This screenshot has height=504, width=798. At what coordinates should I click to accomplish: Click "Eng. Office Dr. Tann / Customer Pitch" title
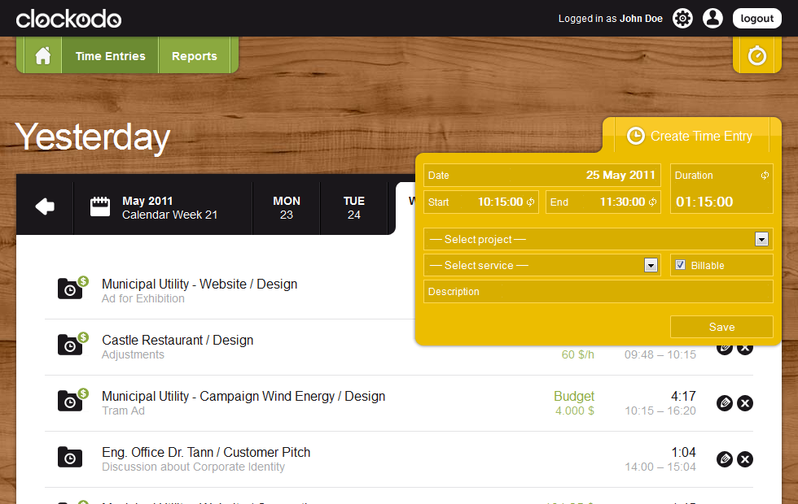[x=206, y=452]
